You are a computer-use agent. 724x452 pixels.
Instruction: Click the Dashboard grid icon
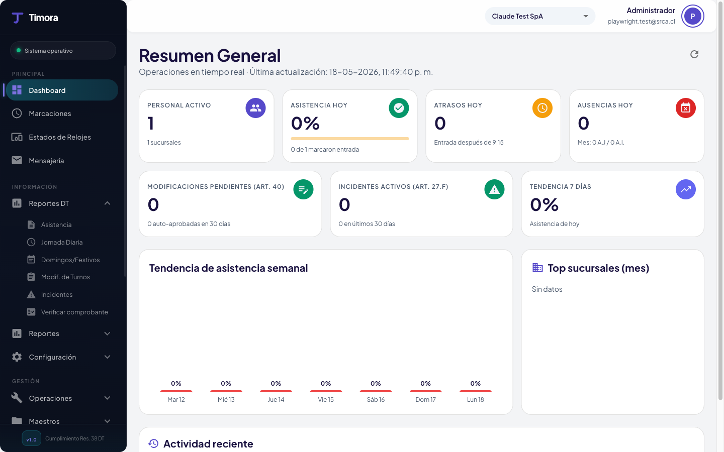coord(17,90)
